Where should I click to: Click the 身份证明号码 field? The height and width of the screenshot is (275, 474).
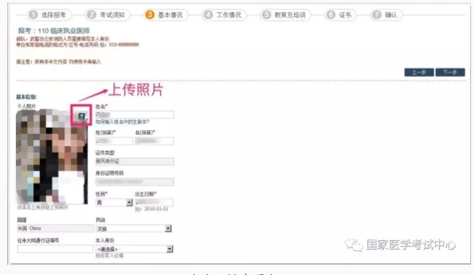click(135, 182)
